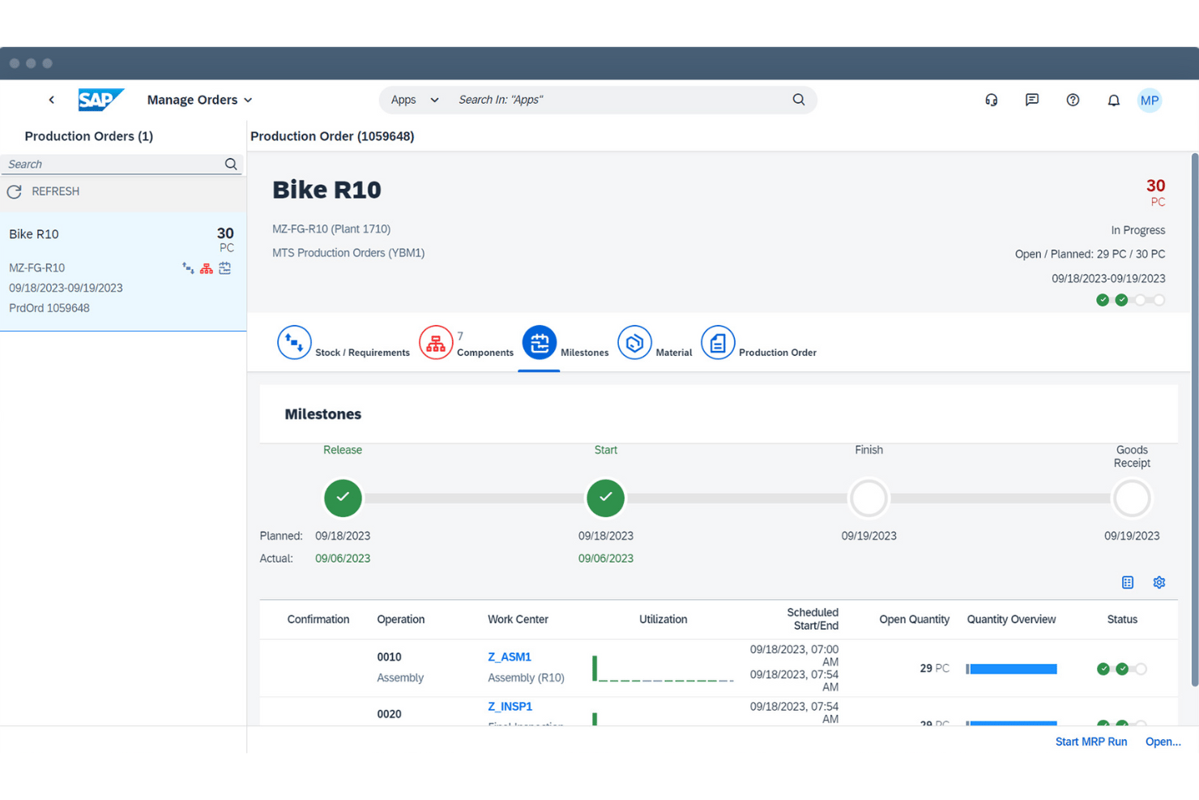The height and width of the screenshot is (800, 1199).
Task: Click operation number 0010
Action: click(x=389, y=657)
